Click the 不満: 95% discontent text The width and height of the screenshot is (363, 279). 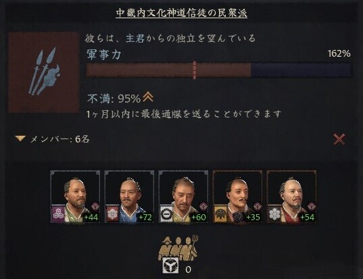(x=114, y=99)
